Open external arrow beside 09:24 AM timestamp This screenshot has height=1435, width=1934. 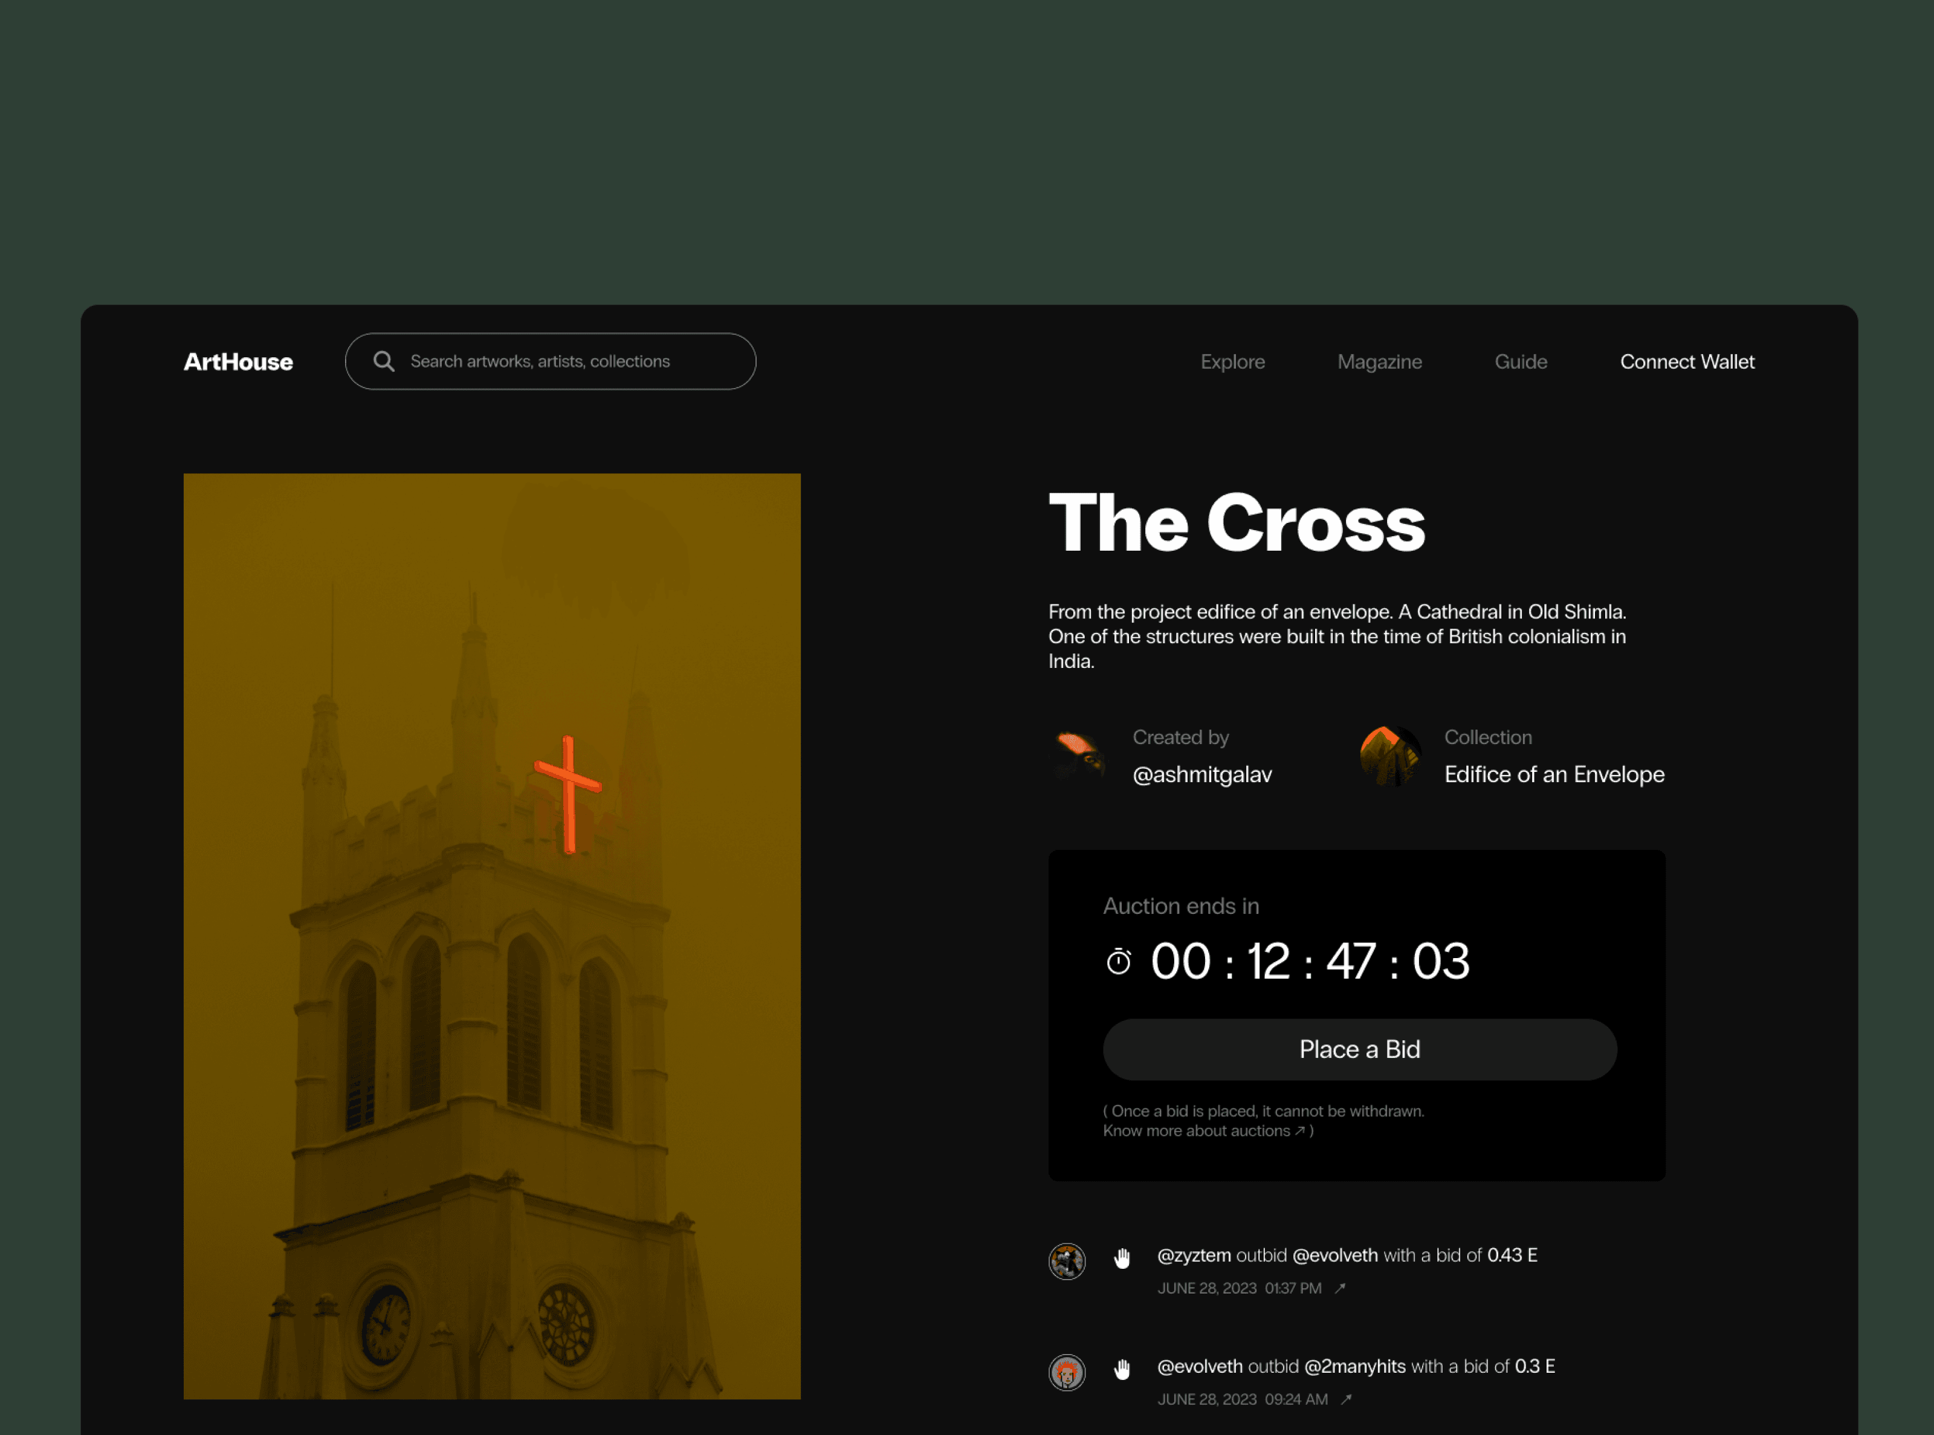(1346, 1399)
